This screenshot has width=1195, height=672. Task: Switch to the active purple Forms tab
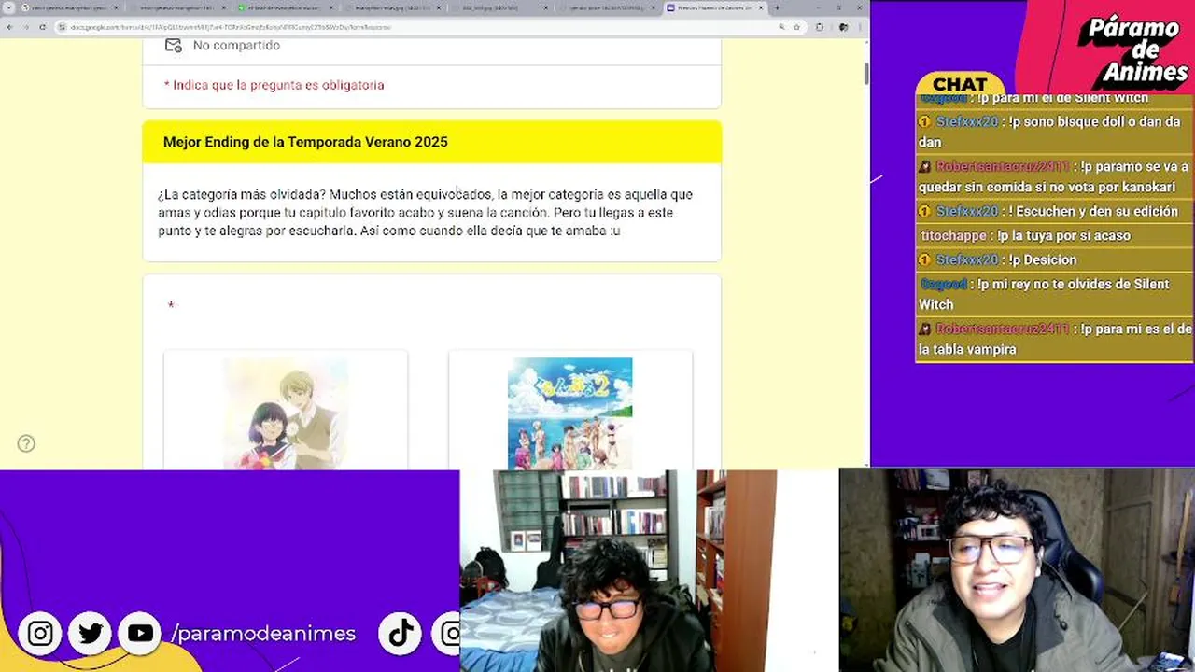(x=716, y=7)
